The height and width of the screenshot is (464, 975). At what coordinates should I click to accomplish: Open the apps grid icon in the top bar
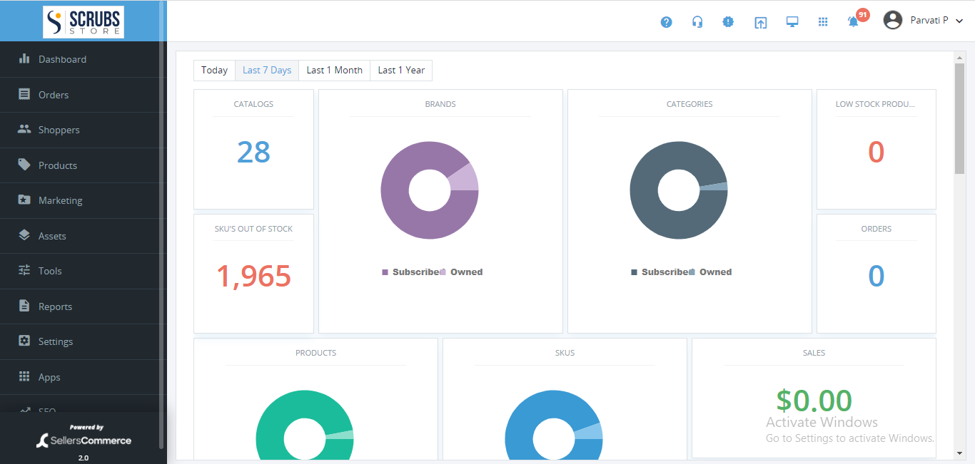pyautogui.click(x=823, y=21)
